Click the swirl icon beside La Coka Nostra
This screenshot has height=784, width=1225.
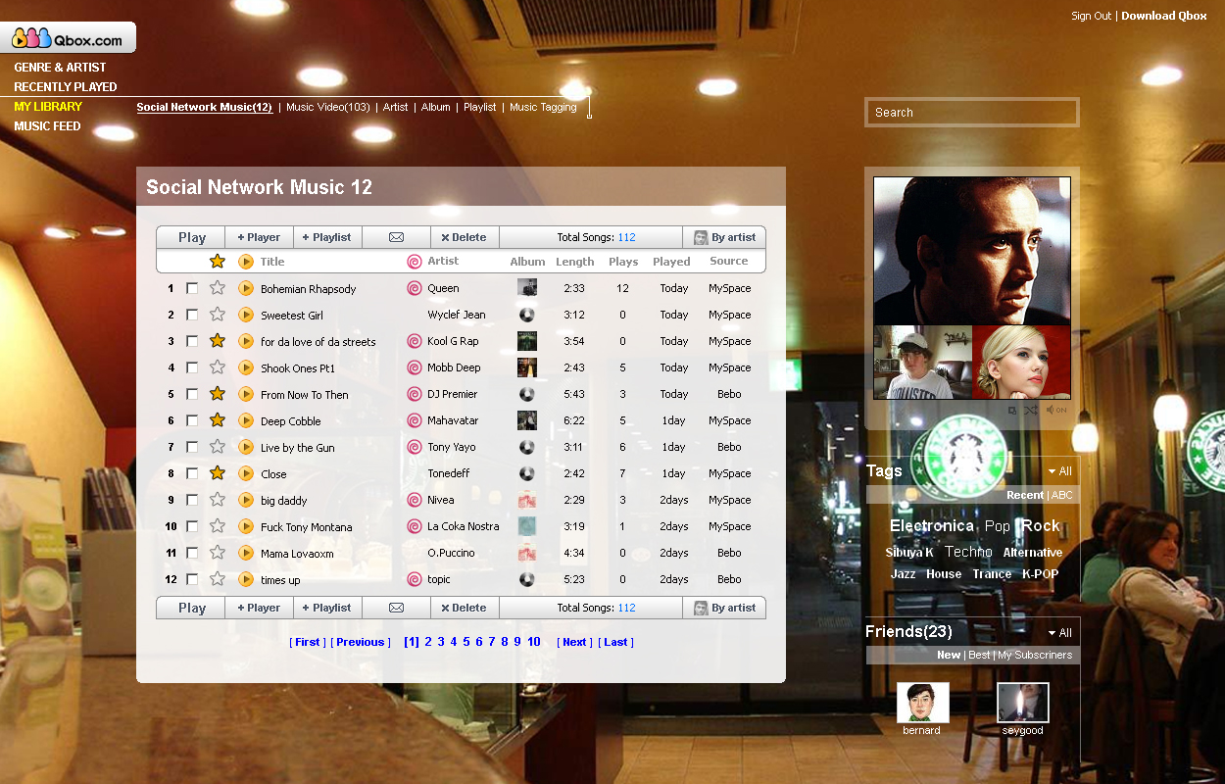pyautogui.click(x=415, y=526)
